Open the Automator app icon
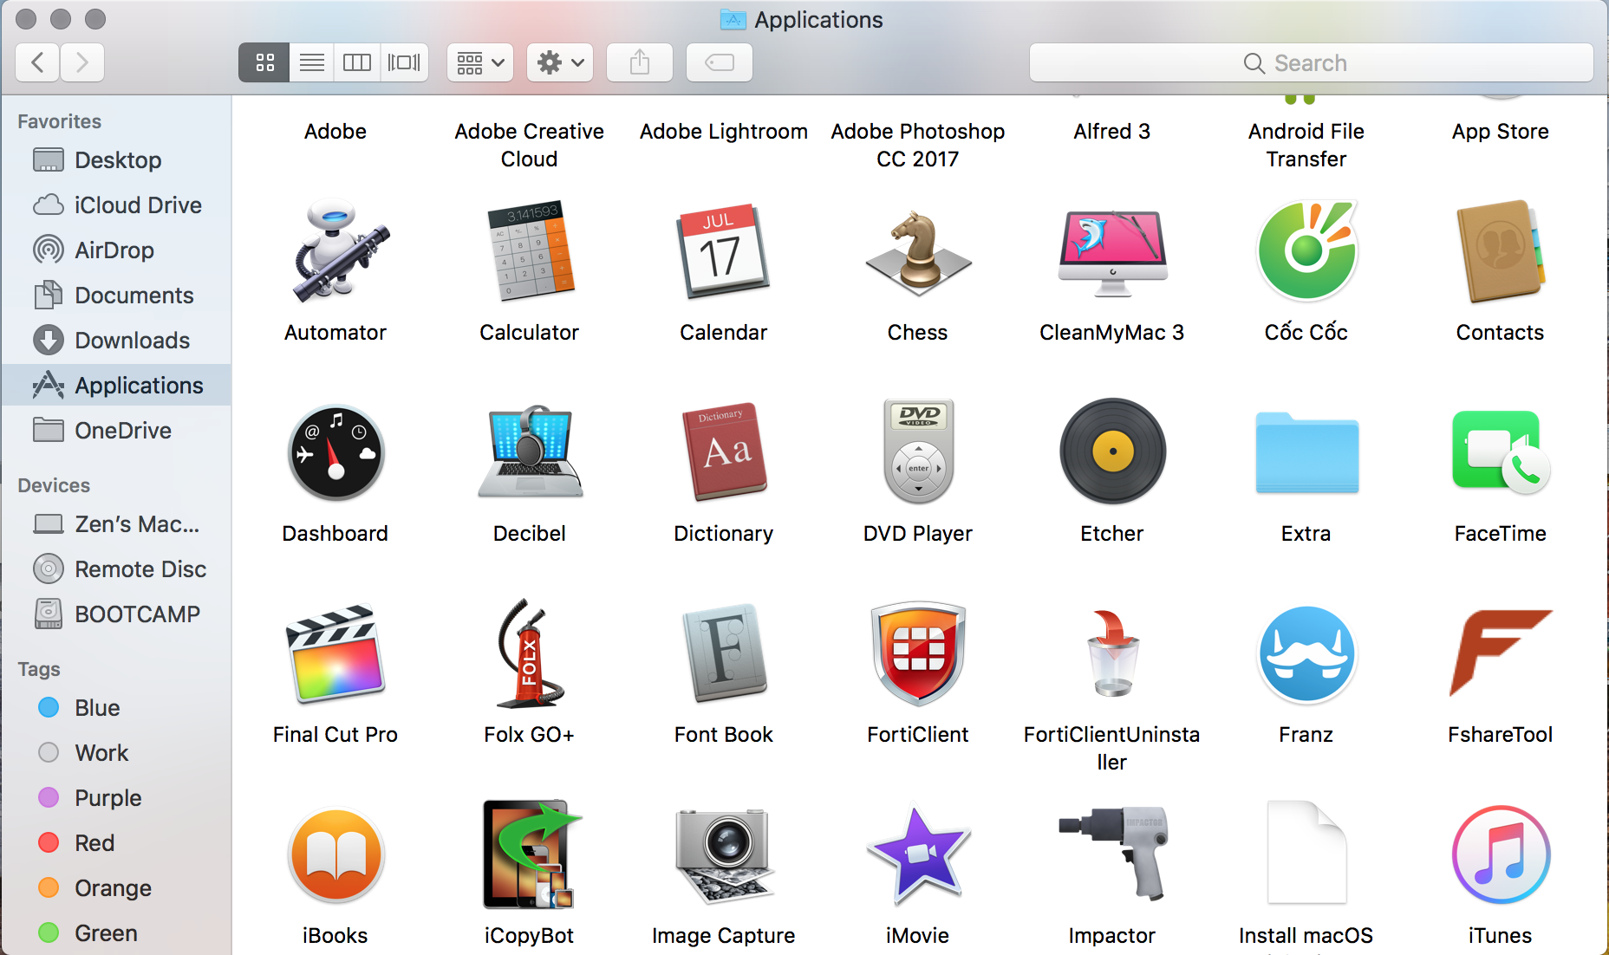 coord(335,253)
